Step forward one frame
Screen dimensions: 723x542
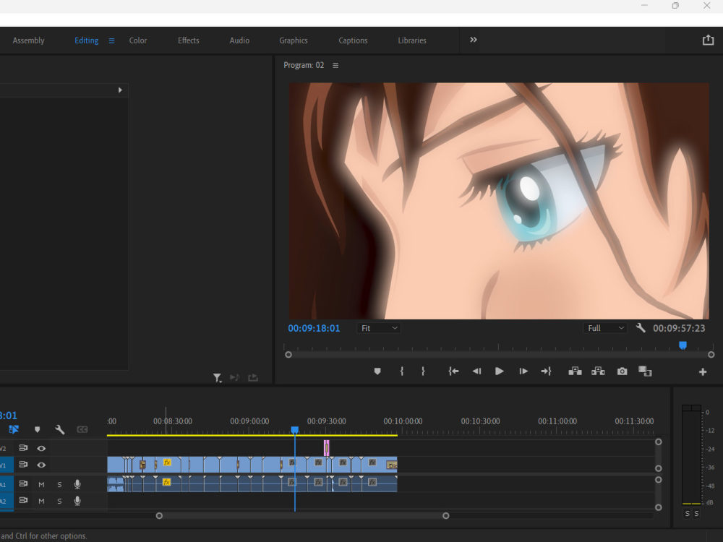point(523,371)
